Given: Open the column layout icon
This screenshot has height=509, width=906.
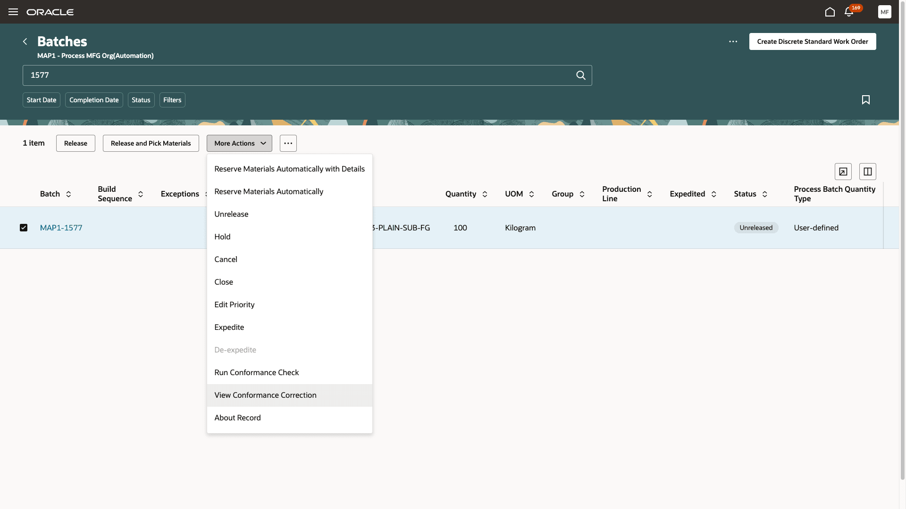Looking at the screenshot, I should (868, 172).
